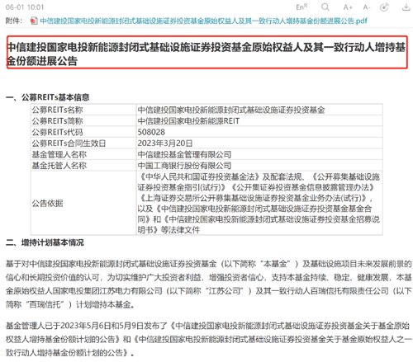Screen dimensions: 413x362
Task: Click the En translate icon
Action: tap(301, 7)
